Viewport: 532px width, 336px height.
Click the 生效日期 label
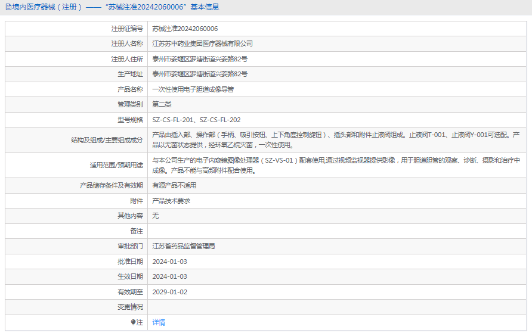[x=130, y=276]
